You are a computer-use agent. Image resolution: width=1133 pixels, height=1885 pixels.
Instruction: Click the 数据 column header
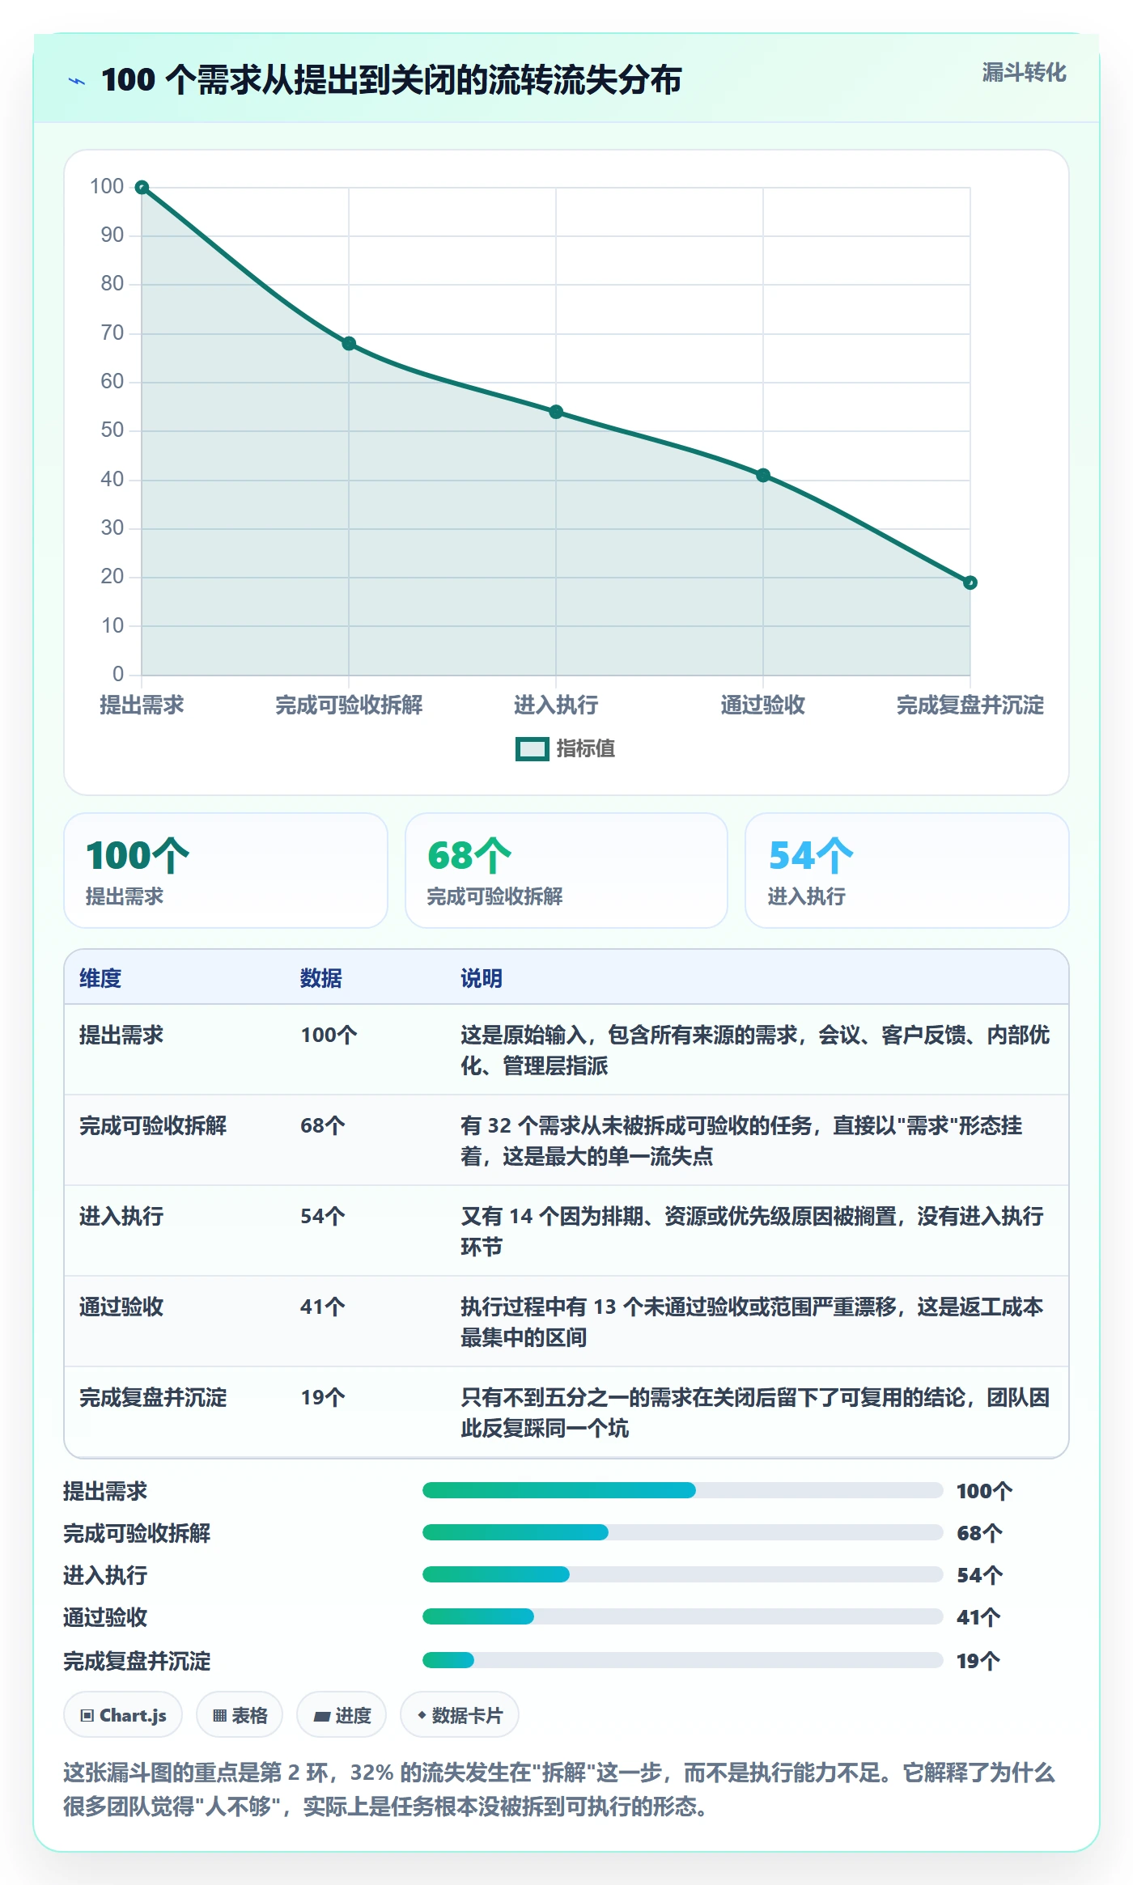pyautogui.click(x=321, y=978)
